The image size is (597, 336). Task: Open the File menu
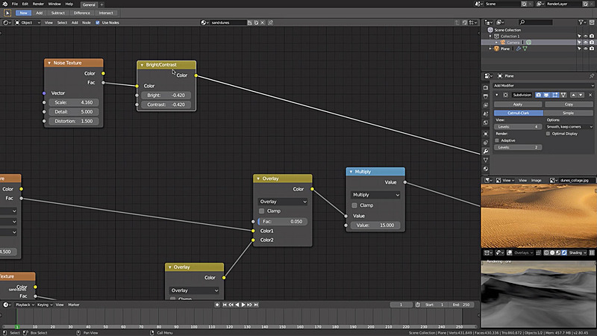click(14, 4)
